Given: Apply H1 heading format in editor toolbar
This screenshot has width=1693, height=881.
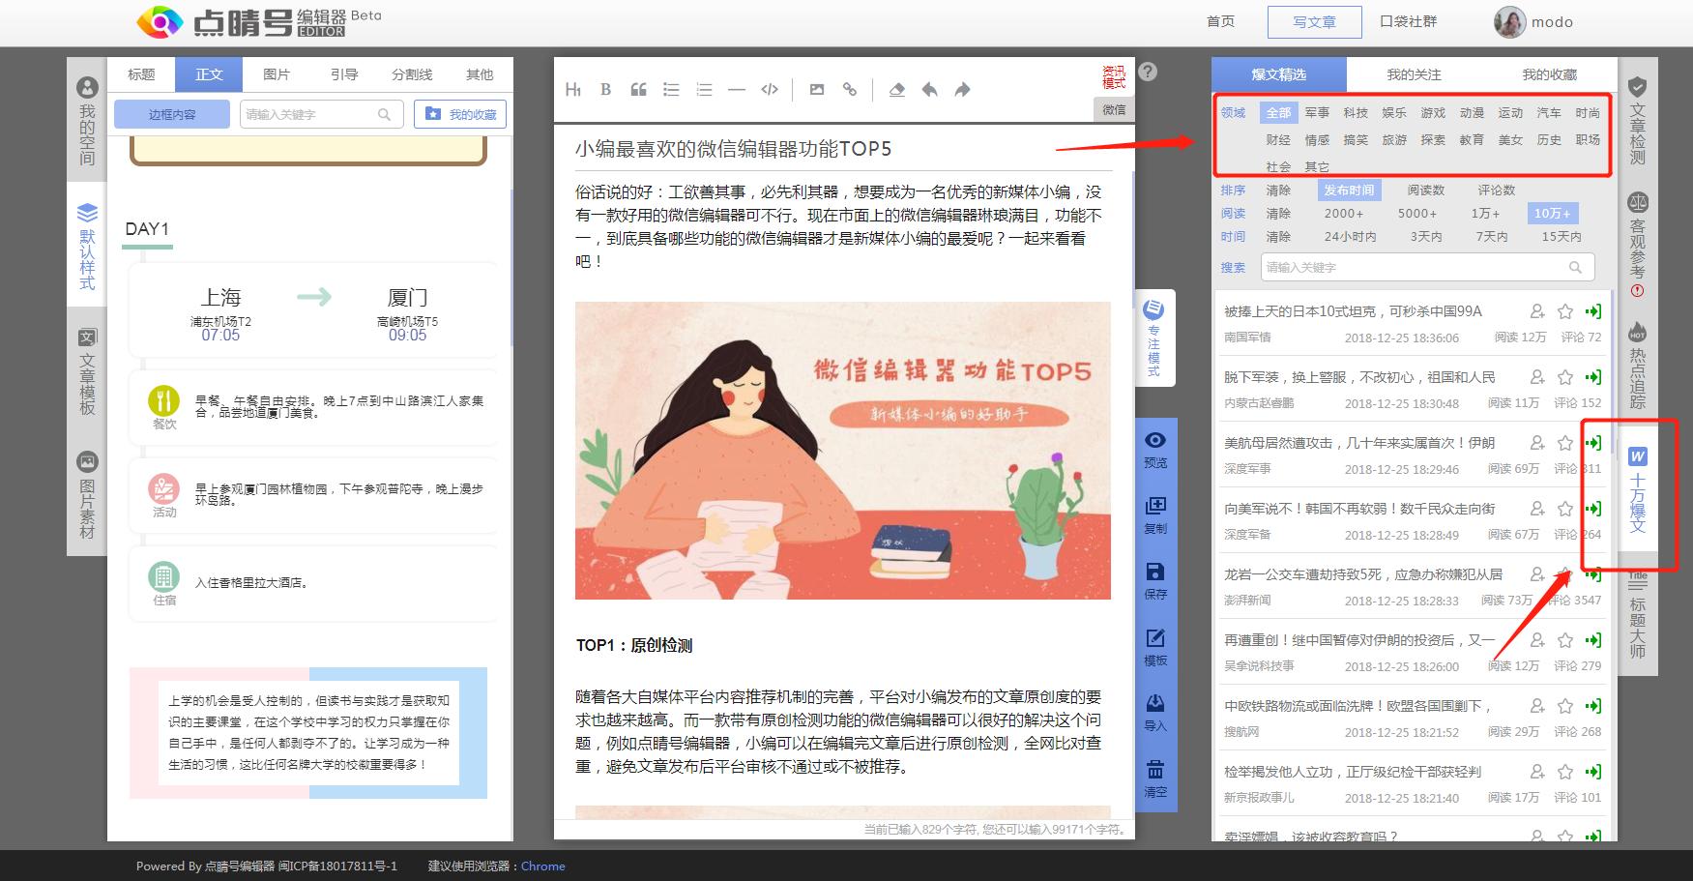Looking at the screenshot, I should coord(573,90).
